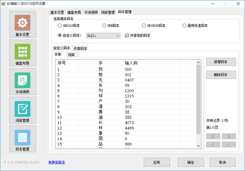
Task: Select table row with character 球
Action: pyautogui.click(x=101, y=96)
